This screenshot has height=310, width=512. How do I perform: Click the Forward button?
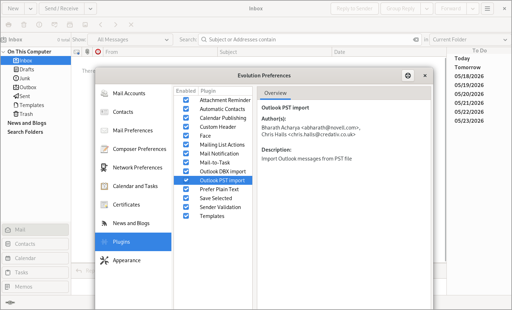coord(451,9)
